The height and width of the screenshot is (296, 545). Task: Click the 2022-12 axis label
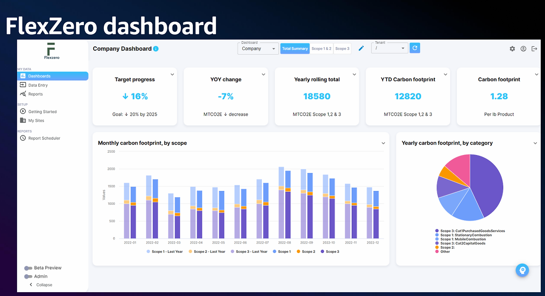(373, 242)
